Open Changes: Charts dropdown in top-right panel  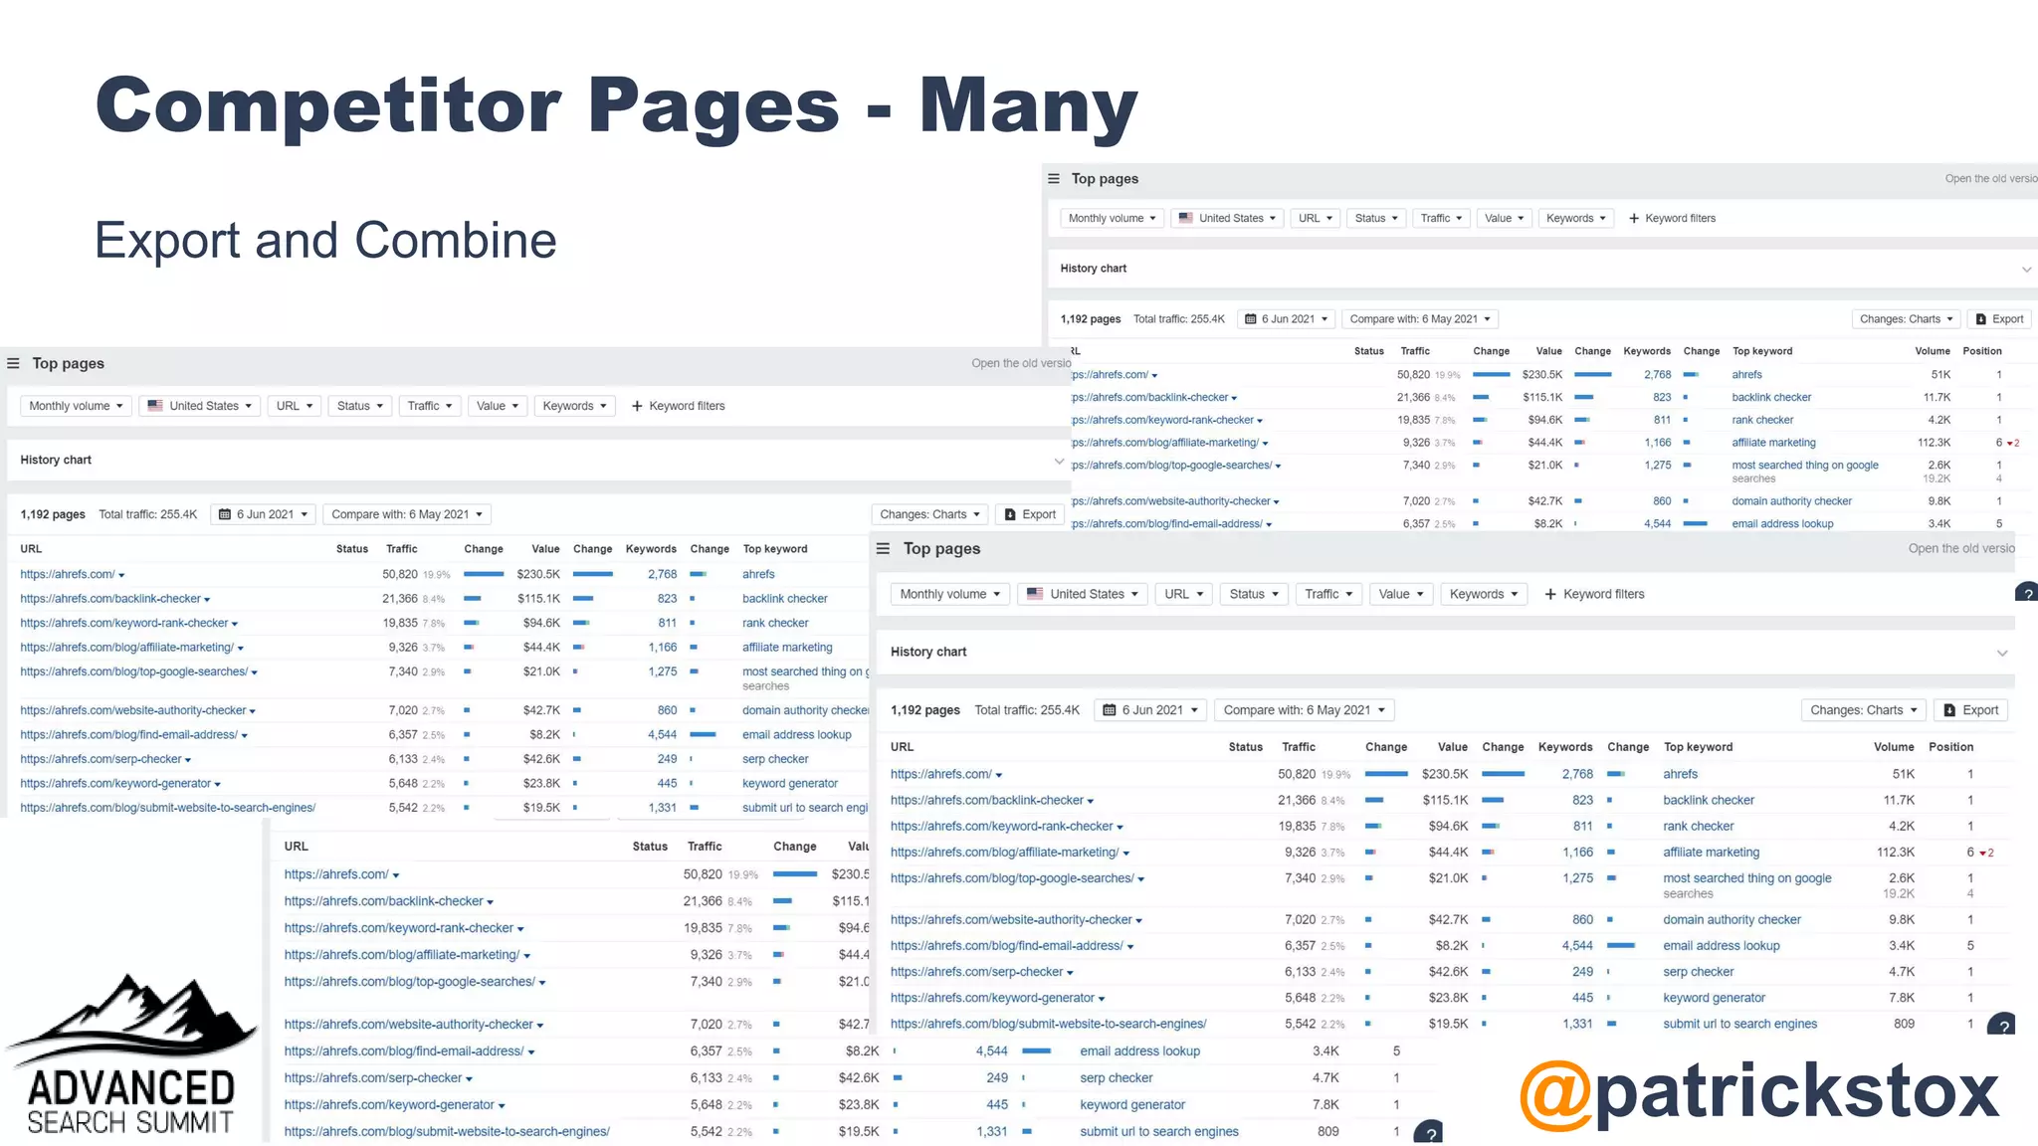[1906, 319]
